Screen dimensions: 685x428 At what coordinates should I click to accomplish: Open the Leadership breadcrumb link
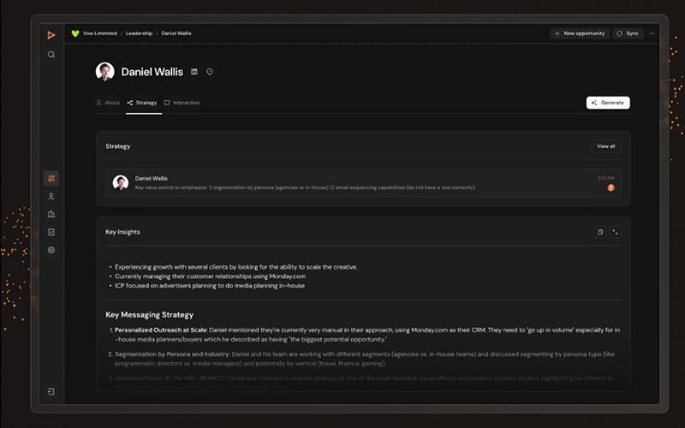[139, 33]
